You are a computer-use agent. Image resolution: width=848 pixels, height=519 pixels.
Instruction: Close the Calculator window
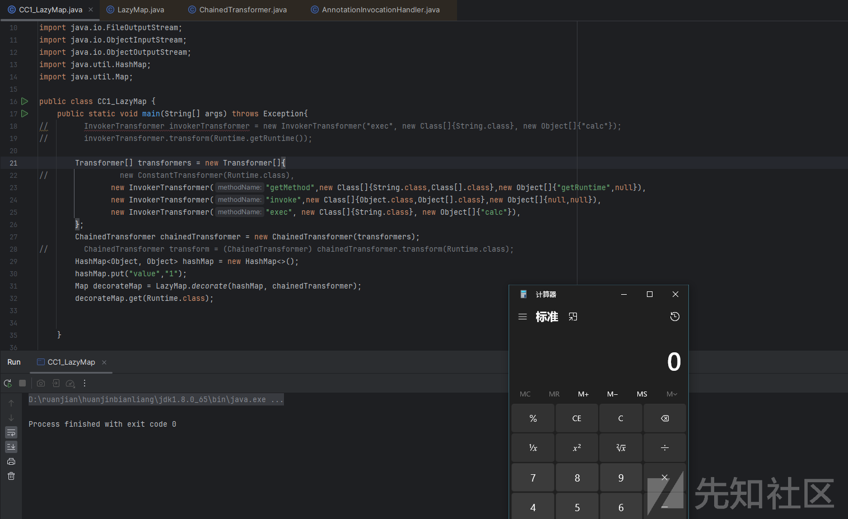(675, 294)
